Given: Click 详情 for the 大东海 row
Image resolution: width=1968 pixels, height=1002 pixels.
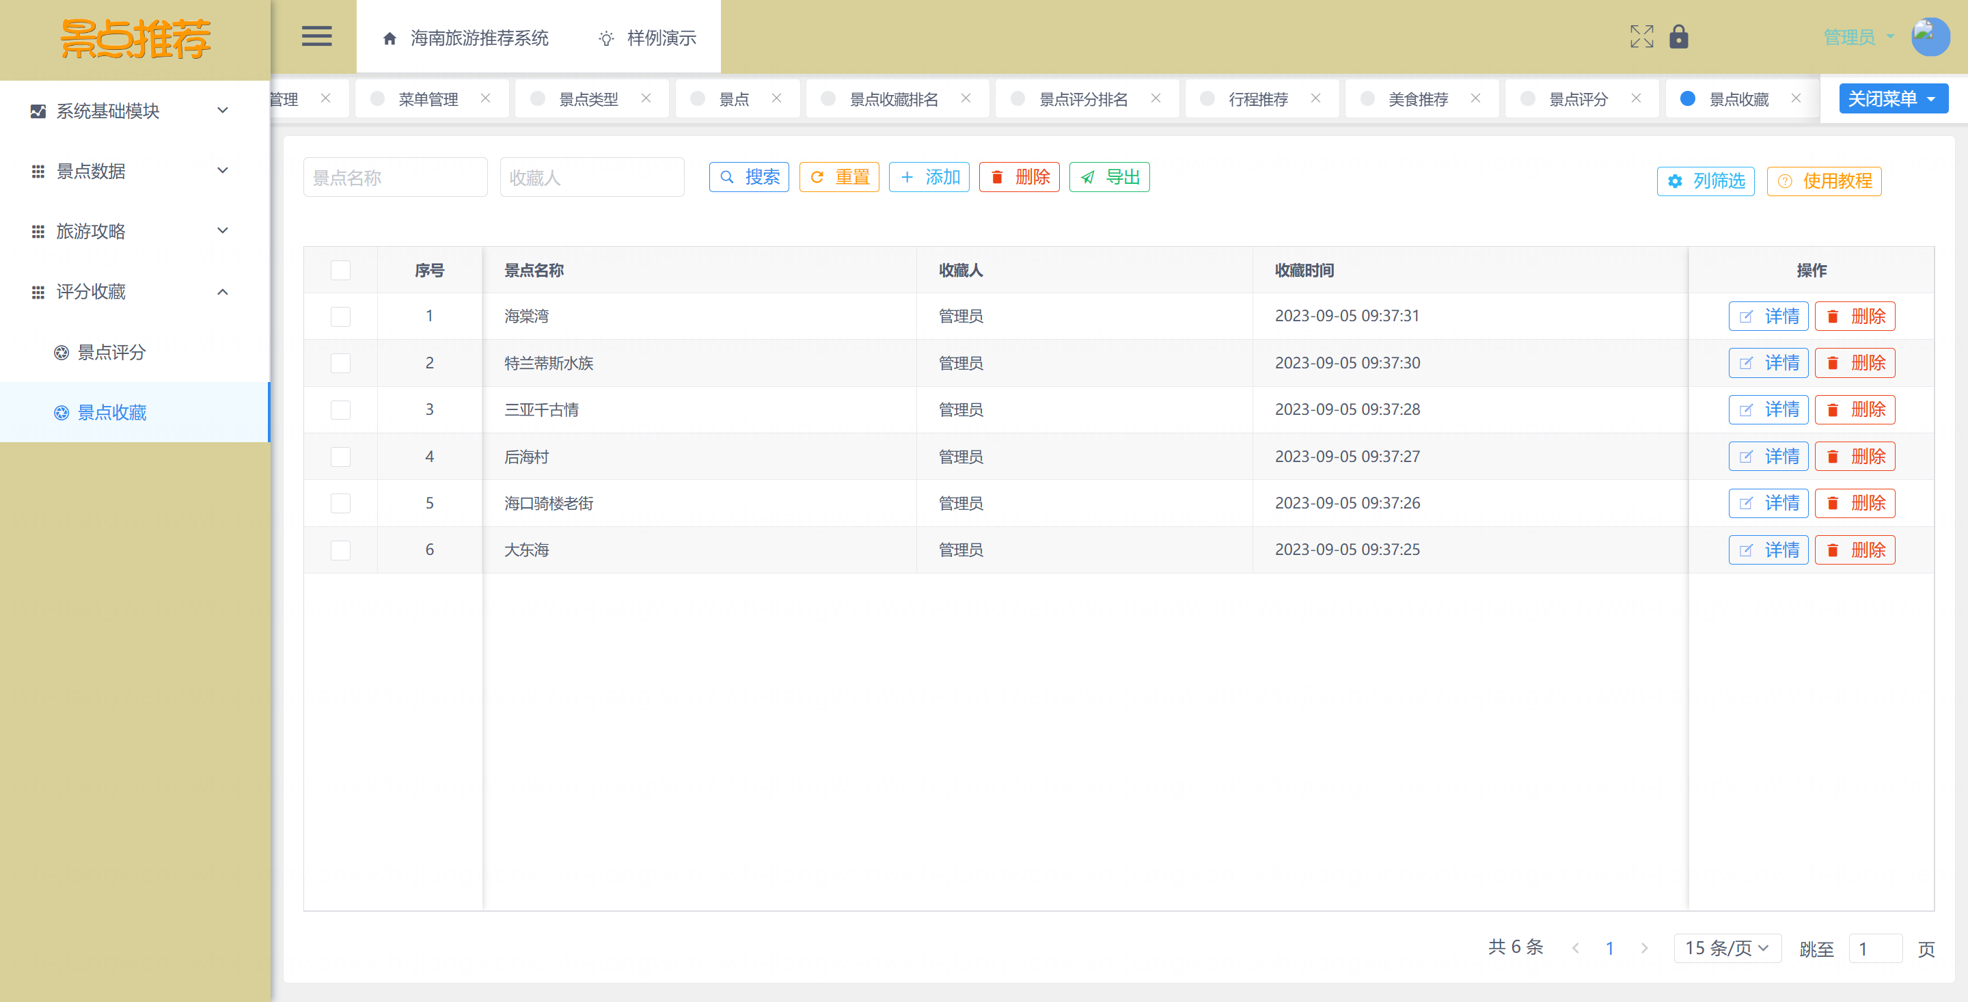Looking at the screenshot, I should [x=1768, y=550].
